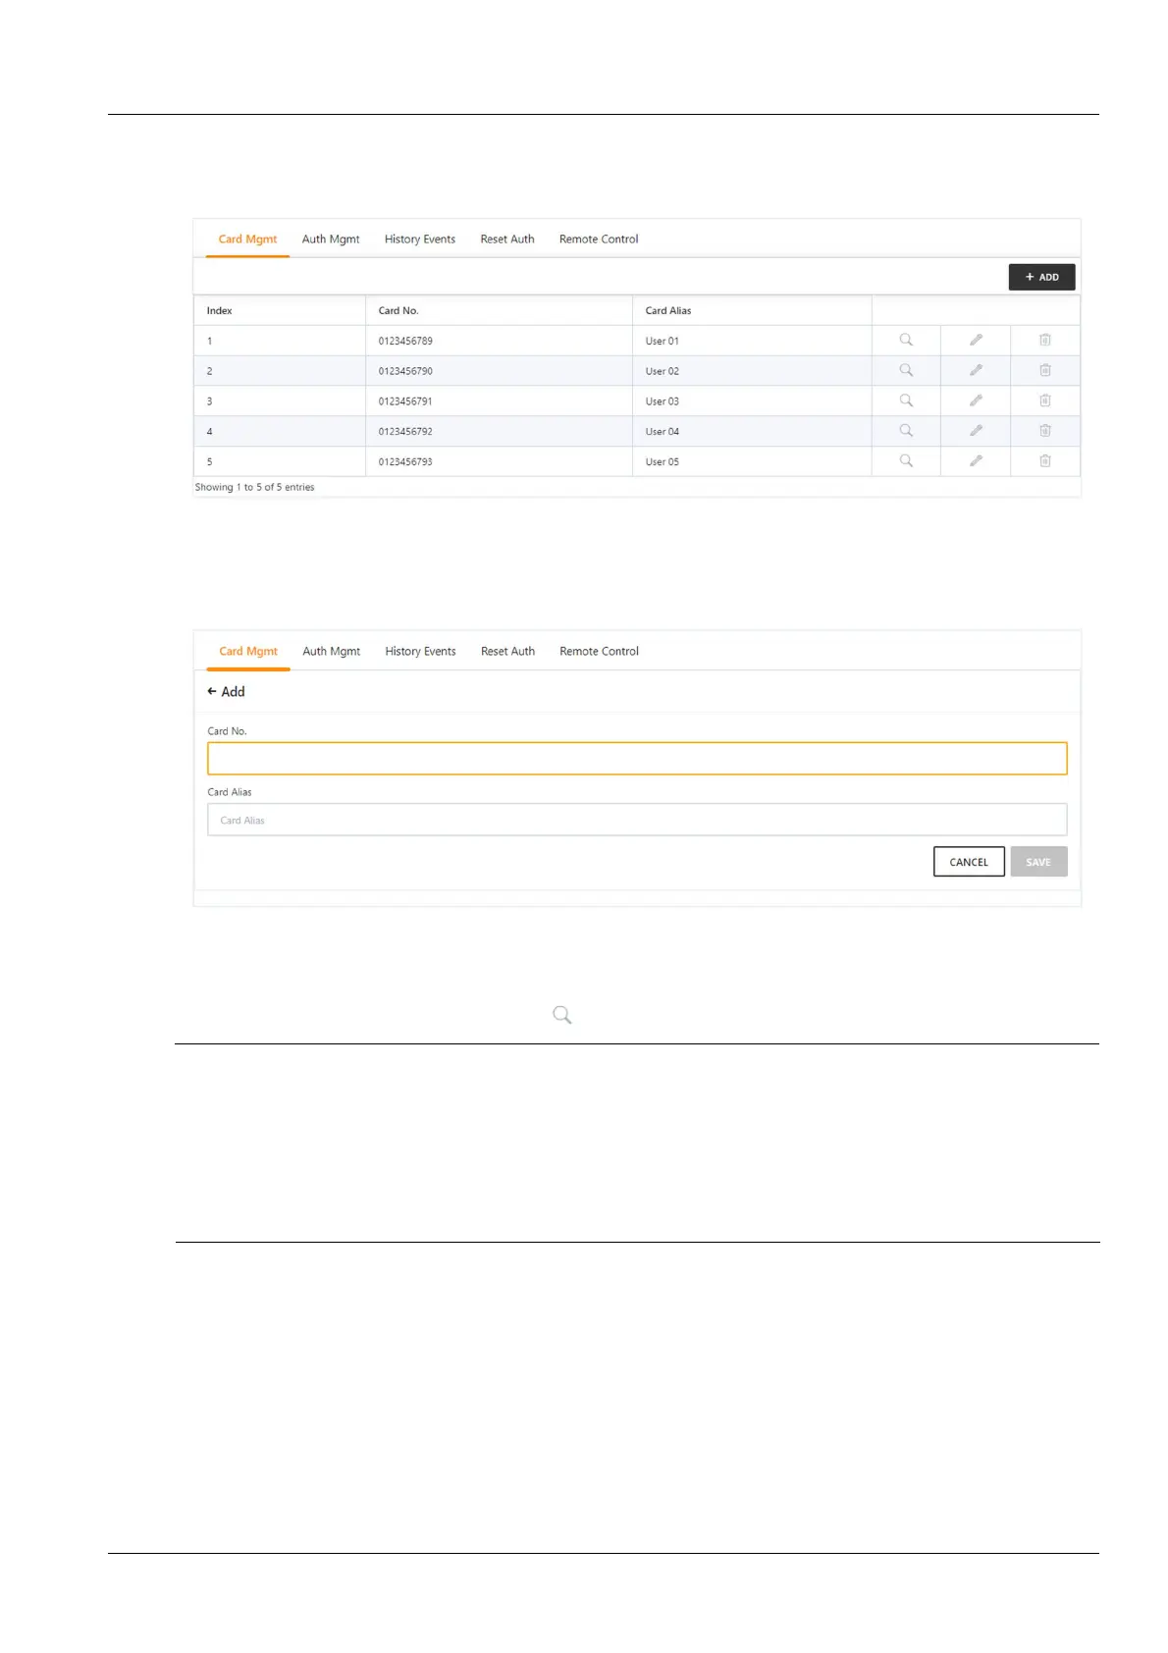Click the User 02 alias cell
This screenshot has width=1168, height=1653.
pyautogui.click(x=752, y=371)
